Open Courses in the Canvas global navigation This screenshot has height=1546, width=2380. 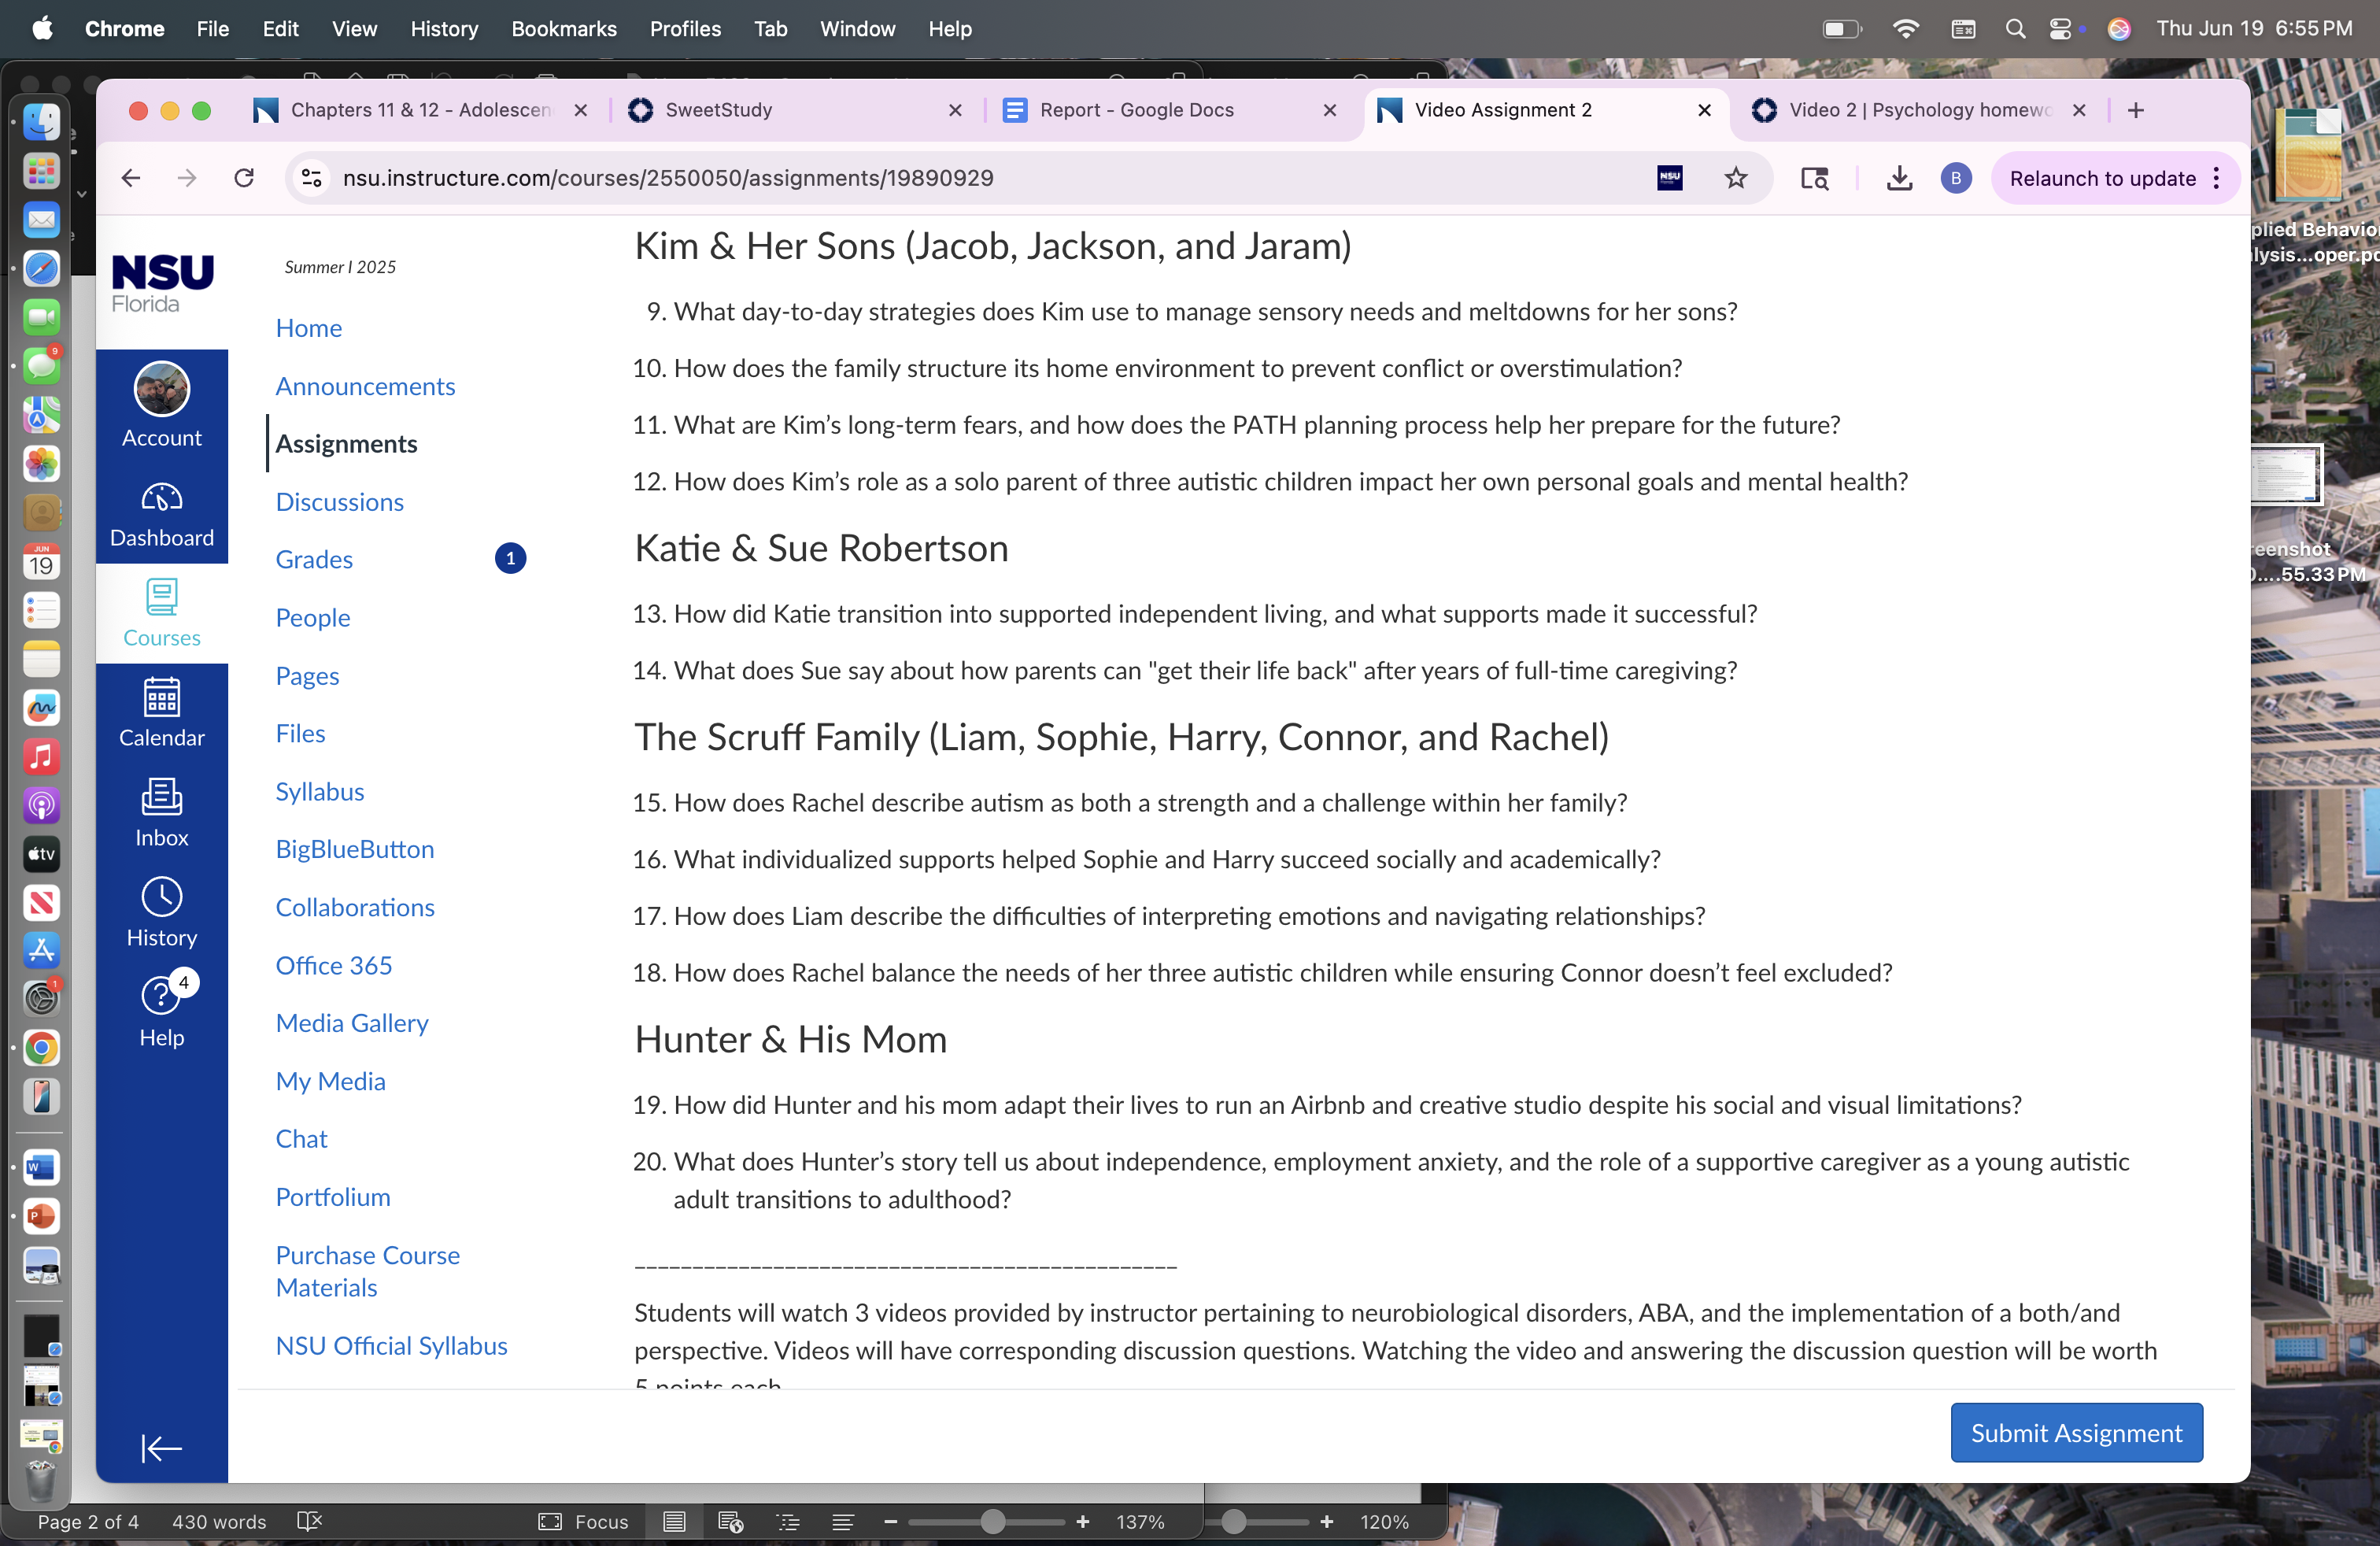(161, 613)
